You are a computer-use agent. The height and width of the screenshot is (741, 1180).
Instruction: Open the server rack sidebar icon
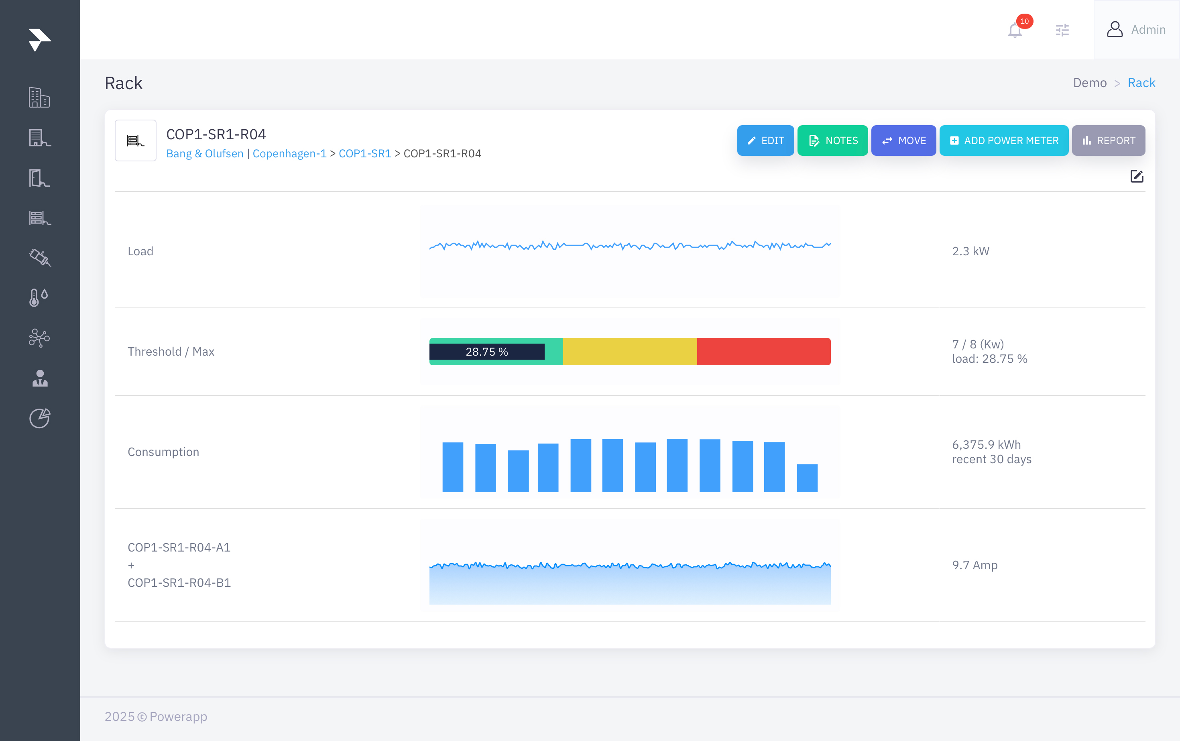pyautogui.click(x=40, y=218)
